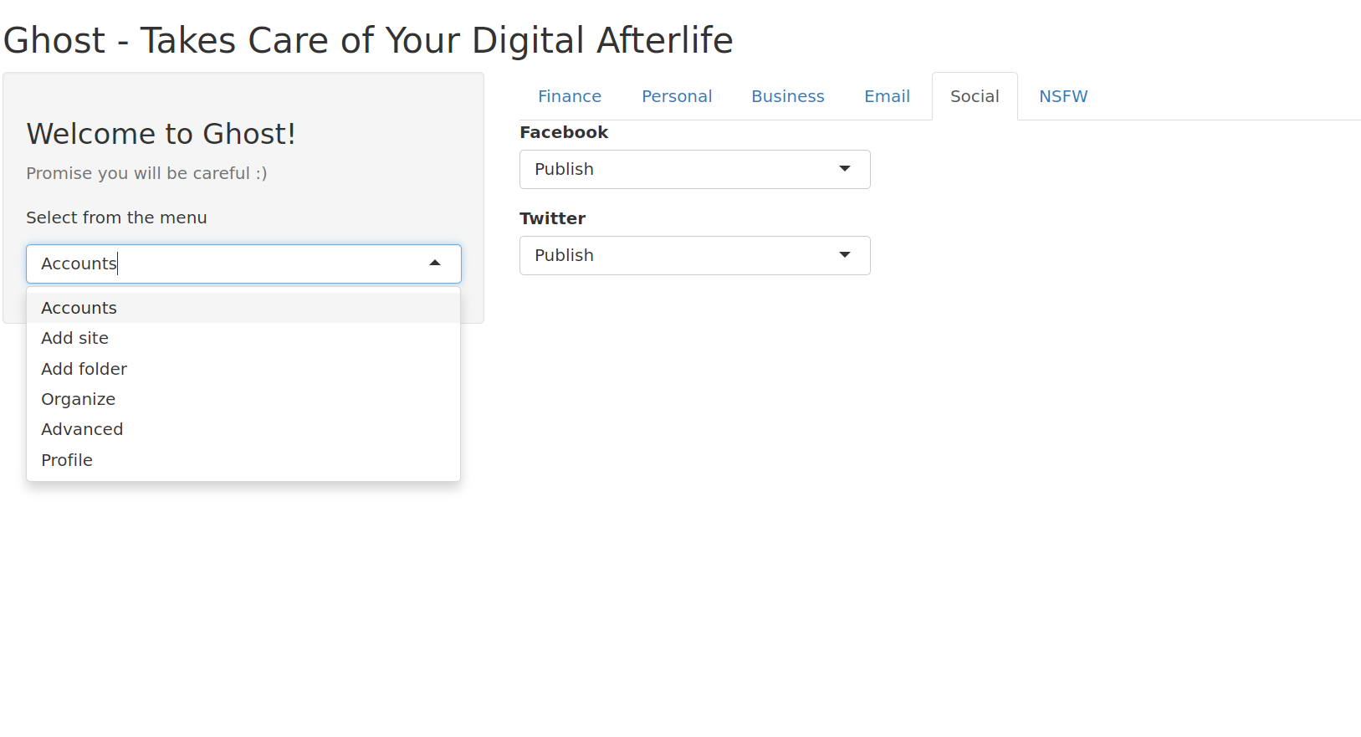Select the Advanced menu option
This screenshot has width=1361, height=737.
tap(82, 429)
